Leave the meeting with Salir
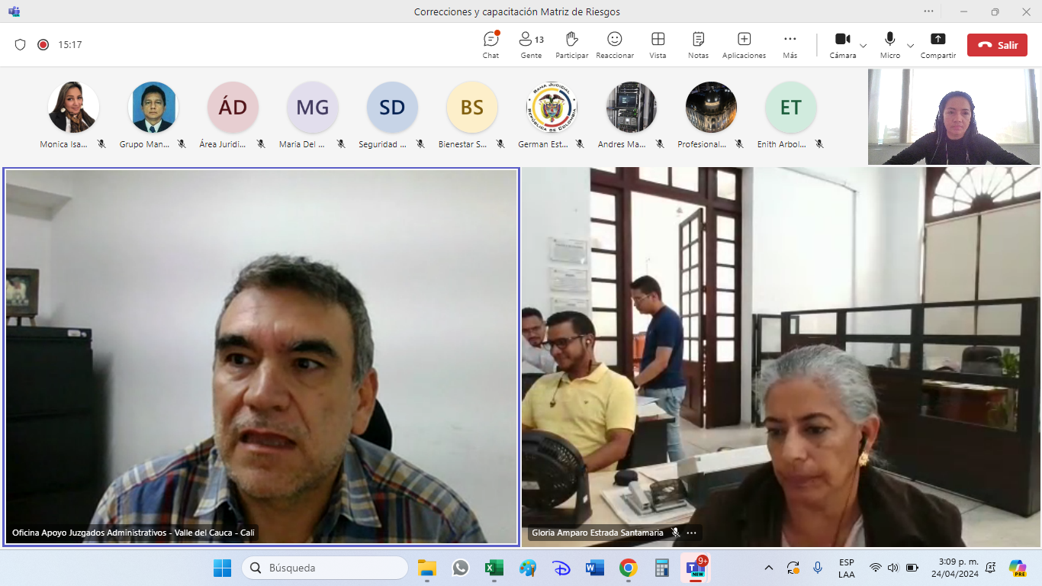 997,45
